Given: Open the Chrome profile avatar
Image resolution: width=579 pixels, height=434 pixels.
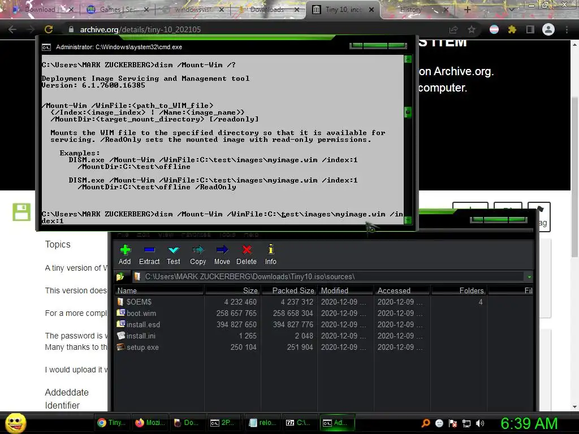Looking at the screenshot, I should (x=548, y=29).
